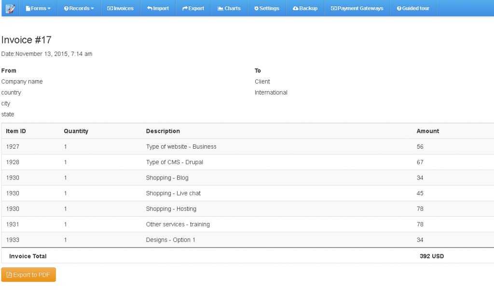This screenshot has height=291, width=494.
Task: Click the question icon beside Guided tour
Action: pos(399,8)
